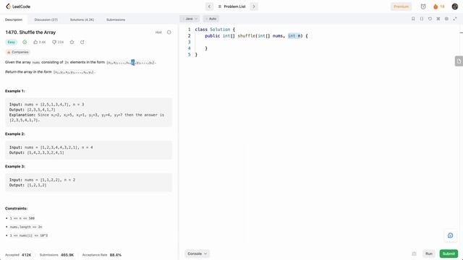
Task: Click the '1 <= n <= 500' constraint
Action: click(22, 218)
